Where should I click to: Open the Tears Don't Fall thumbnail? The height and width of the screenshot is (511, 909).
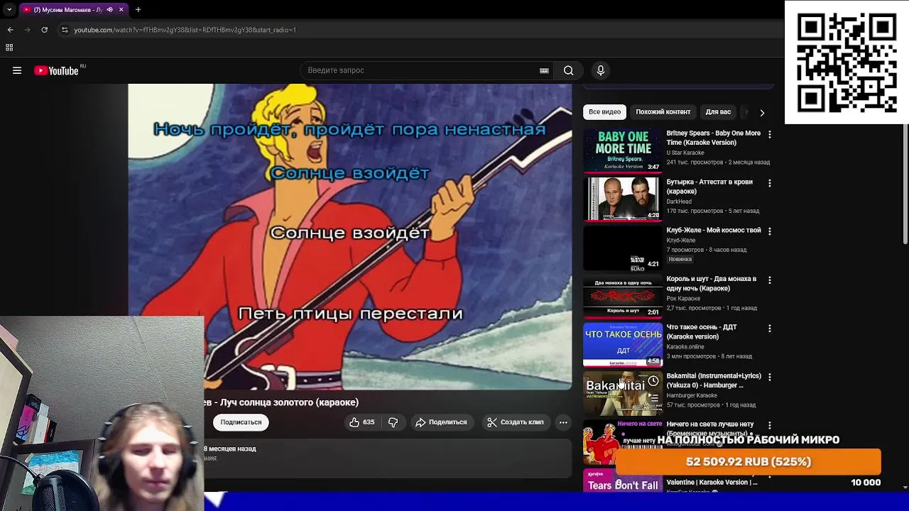click(x=623, y=480)
